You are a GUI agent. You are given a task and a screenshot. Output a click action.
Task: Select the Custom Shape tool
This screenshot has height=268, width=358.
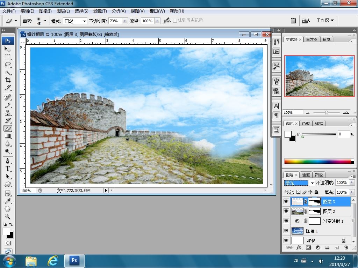coord(8,184)
